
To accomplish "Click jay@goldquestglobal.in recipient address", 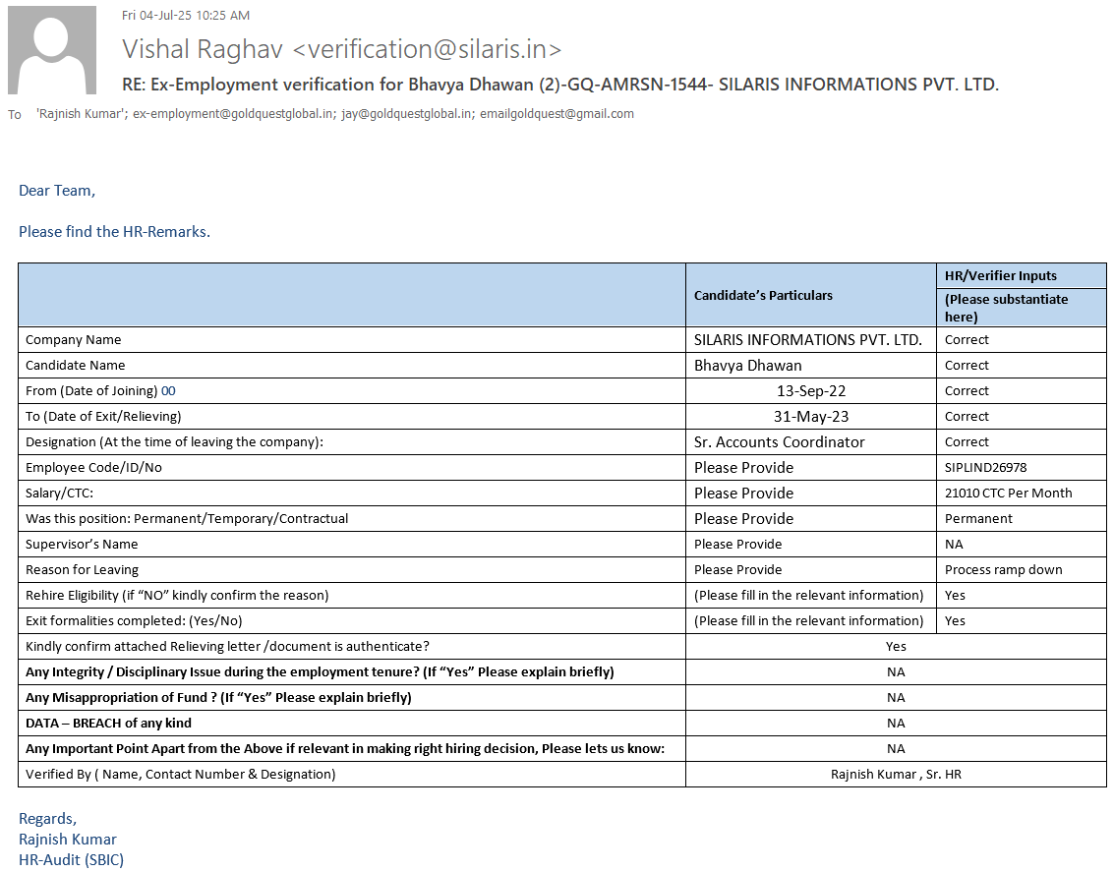I will [x=407, y=114].
